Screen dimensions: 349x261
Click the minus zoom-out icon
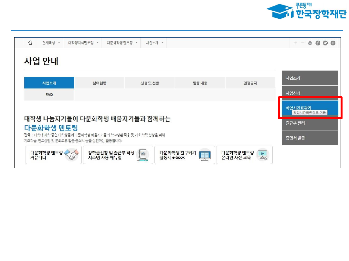coord(303,43)
